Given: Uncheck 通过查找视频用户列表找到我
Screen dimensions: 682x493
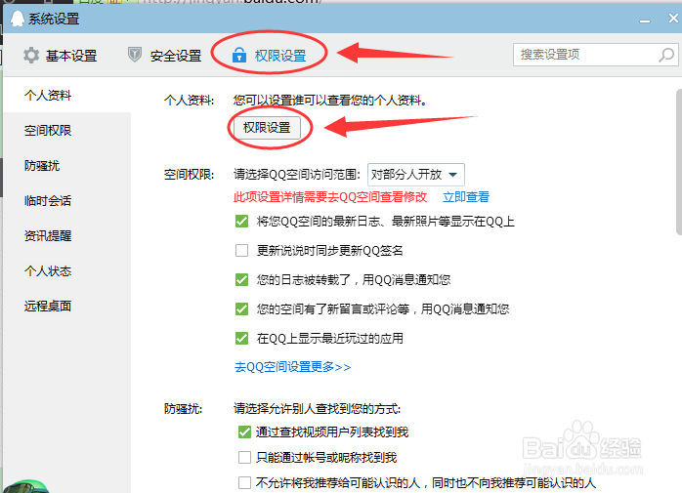Looking at the screenshot, I should click(244, 432).
